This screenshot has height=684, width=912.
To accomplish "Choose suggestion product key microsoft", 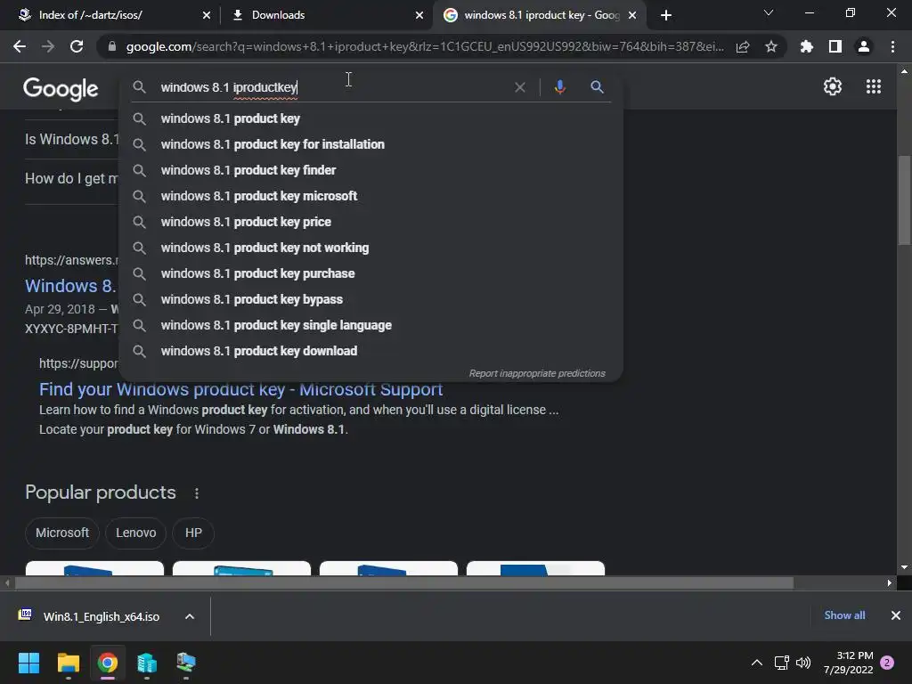I will tap(371, 196).
